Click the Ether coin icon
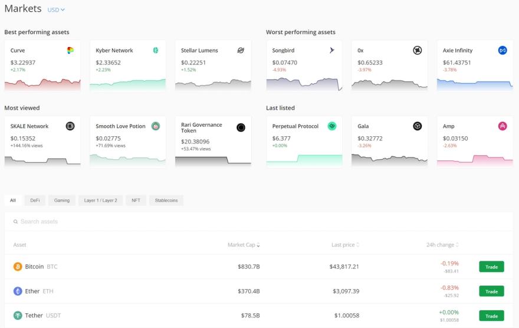This screenshot has width=519, height=328. click(x=18, y=291)
